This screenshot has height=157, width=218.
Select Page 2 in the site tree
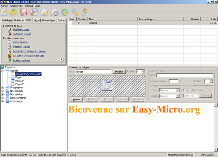(x=20, y=81)
